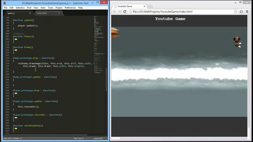Click the Line 240, Column 13 status text
Viewport: 253px width, 142px height.
pos(13,138)
